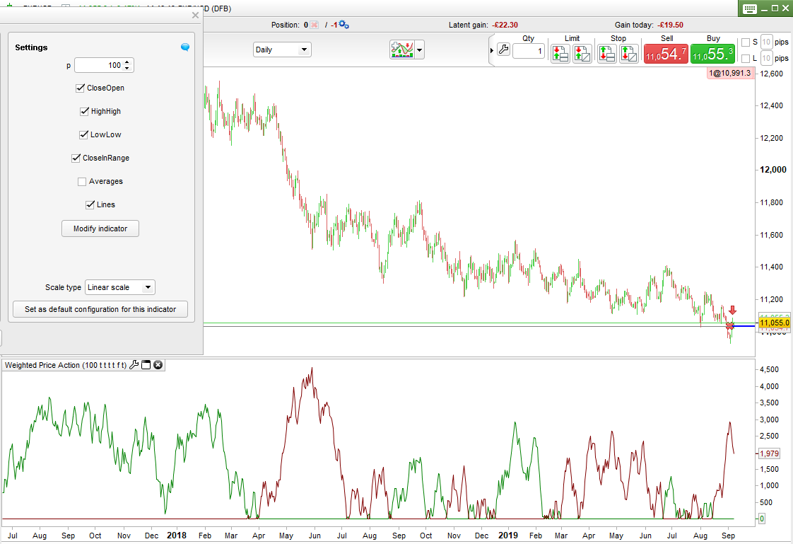Toggle the CloseOpen checkbox

pos(80,88)
